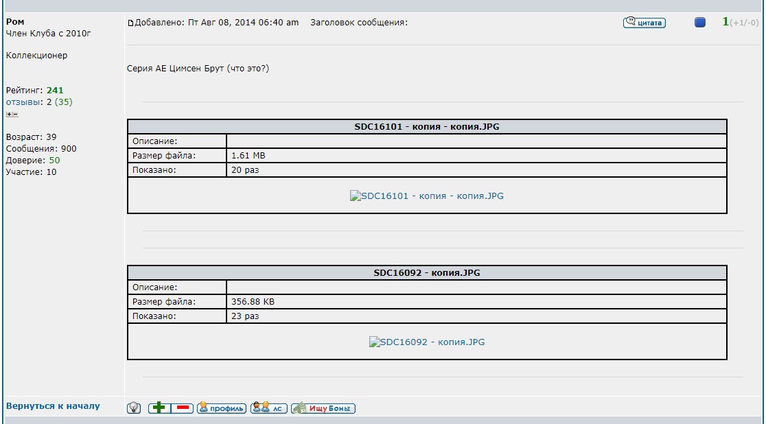Click the цитата quote button
The height and width of the screenshot is (424, 766).
[x=644, y=23]
